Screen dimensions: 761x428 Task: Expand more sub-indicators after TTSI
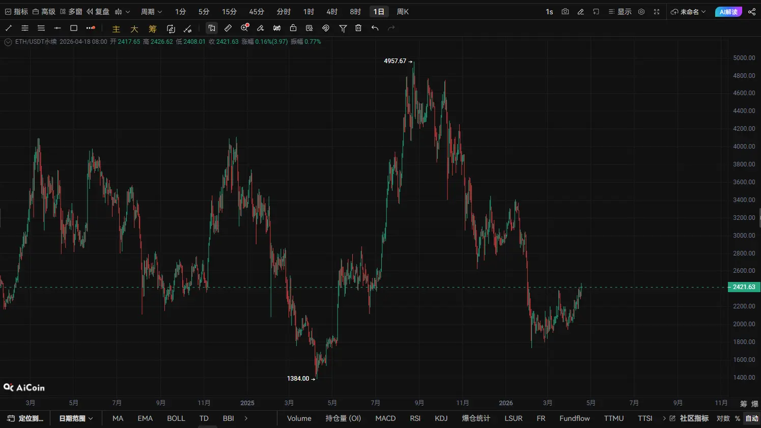(664, 418)
